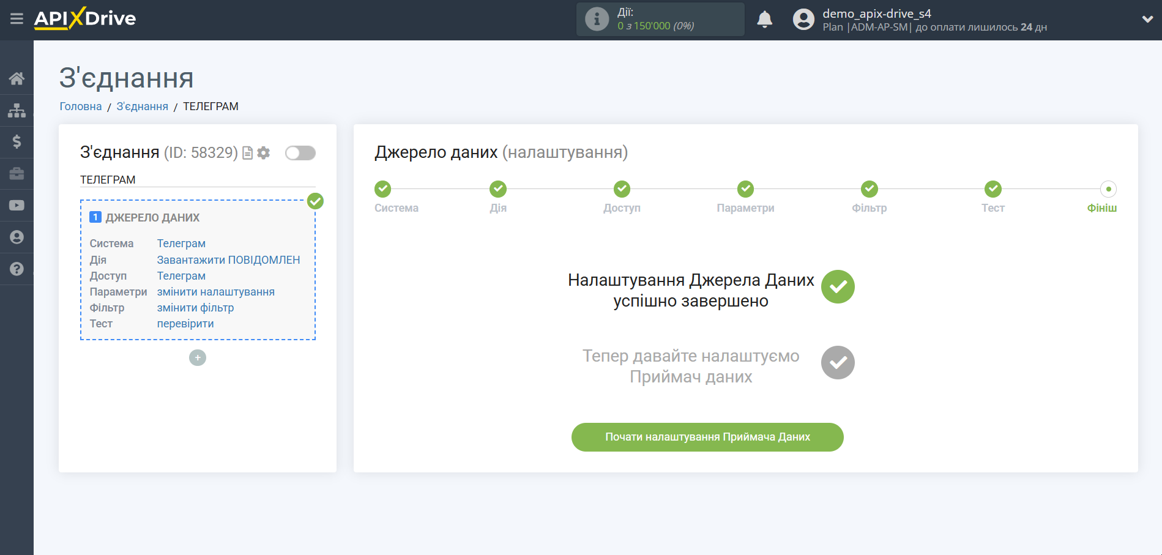
Task: Open the YouTube icon in the sidebar
Action: (17, 206)
